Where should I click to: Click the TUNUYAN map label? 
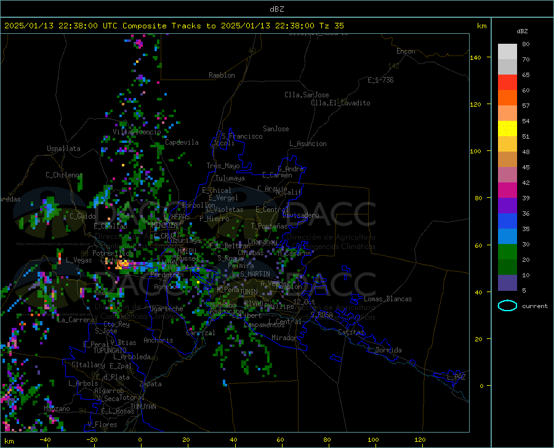[x=143, y=406]
